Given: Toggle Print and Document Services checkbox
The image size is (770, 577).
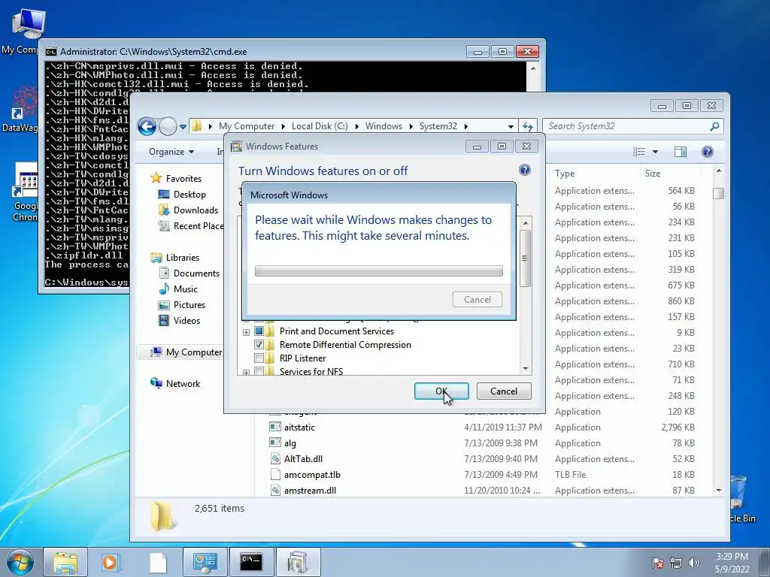Looking at the screenshot, I should [x=259, y=331].
